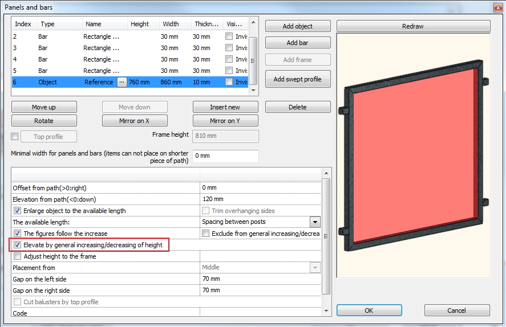
Task: Toggle invisible checkbox for Object row 6
Action: click(x=229, y=82)
